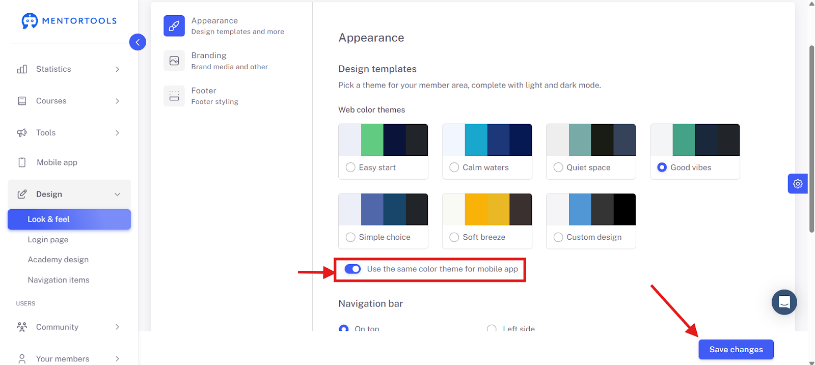
Task: Select the Simple choice theme
Action: pyautogui.click(x=350, y=237)
